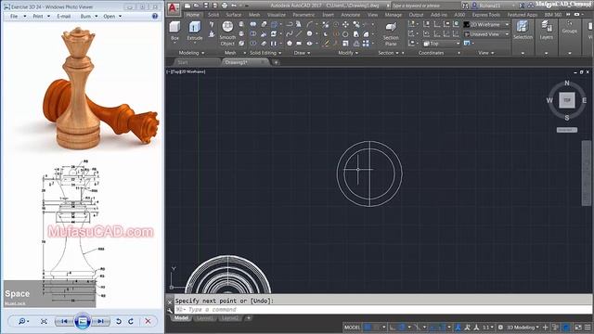
Task: Open the 3D Modeling workspace dropdown
Action: (523, 328)
